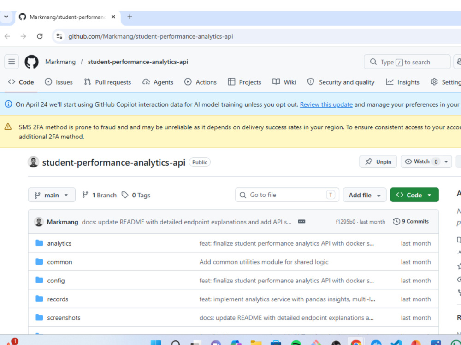
Task: Focus the Go to file search field
Action: pos(287,195)
